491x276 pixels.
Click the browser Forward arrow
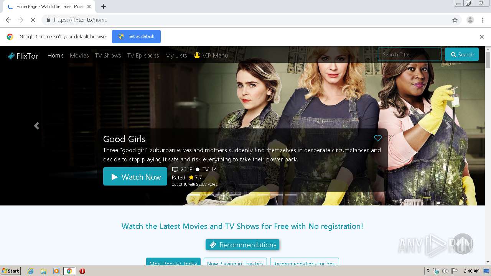click(21, 20)
